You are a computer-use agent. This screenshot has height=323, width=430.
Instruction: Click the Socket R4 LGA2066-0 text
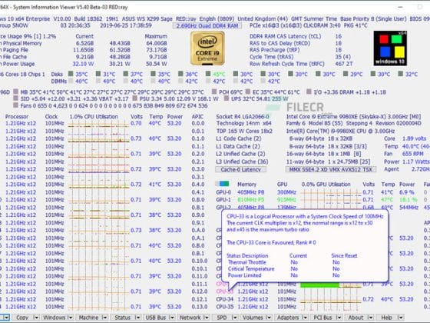(243, 116)
